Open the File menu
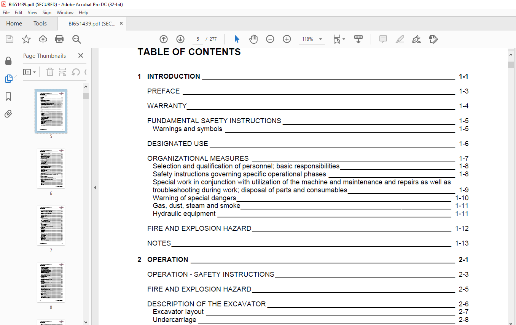Viewport: 516px width, 325px height. click(x=6, y=13)
